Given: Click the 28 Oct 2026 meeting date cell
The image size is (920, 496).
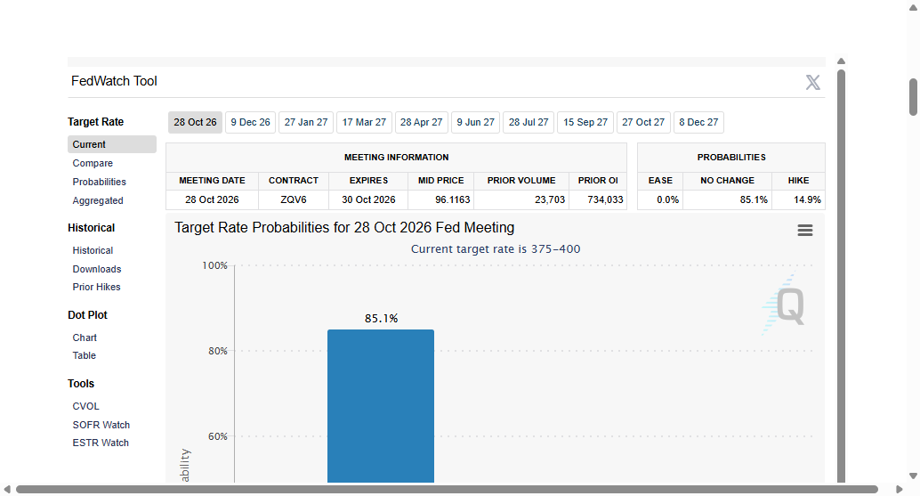Looking at the screenshot, I should 212,199.
